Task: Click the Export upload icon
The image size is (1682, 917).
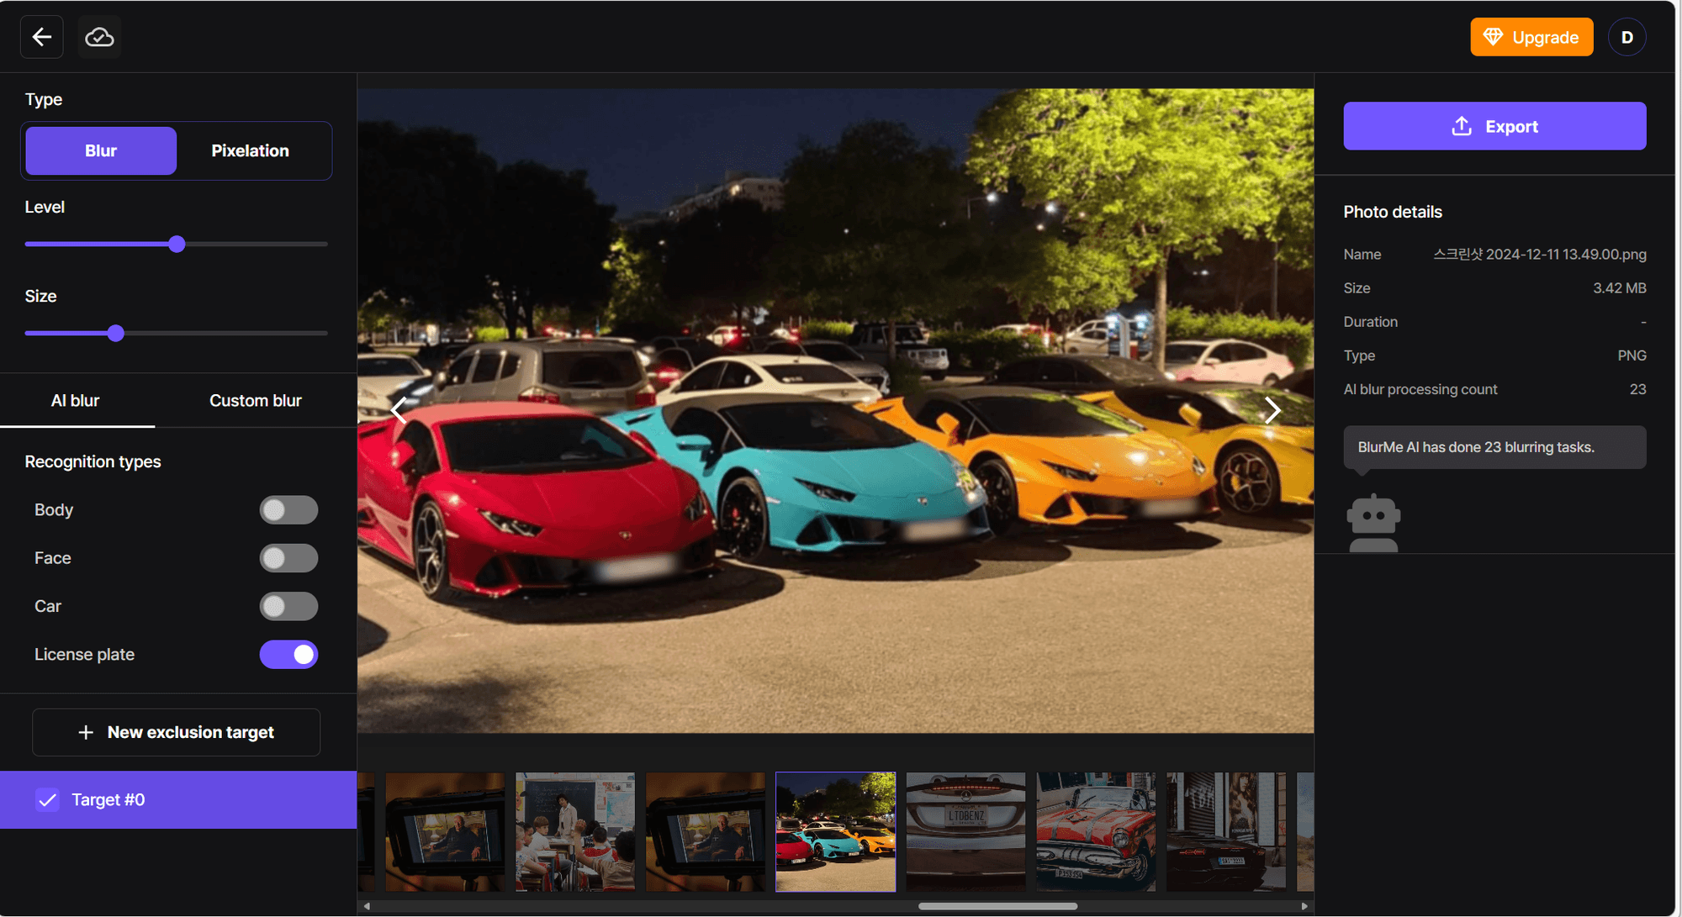Action: coord(1461,126)
